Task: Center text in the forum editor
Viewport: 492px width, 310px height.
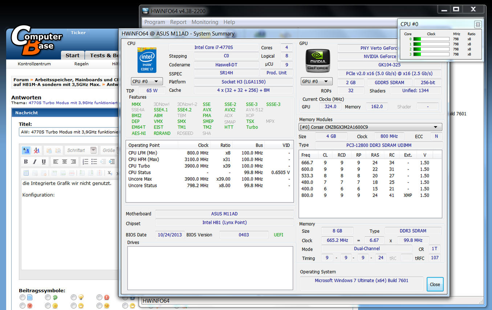Action: click(x=64, y=162)
